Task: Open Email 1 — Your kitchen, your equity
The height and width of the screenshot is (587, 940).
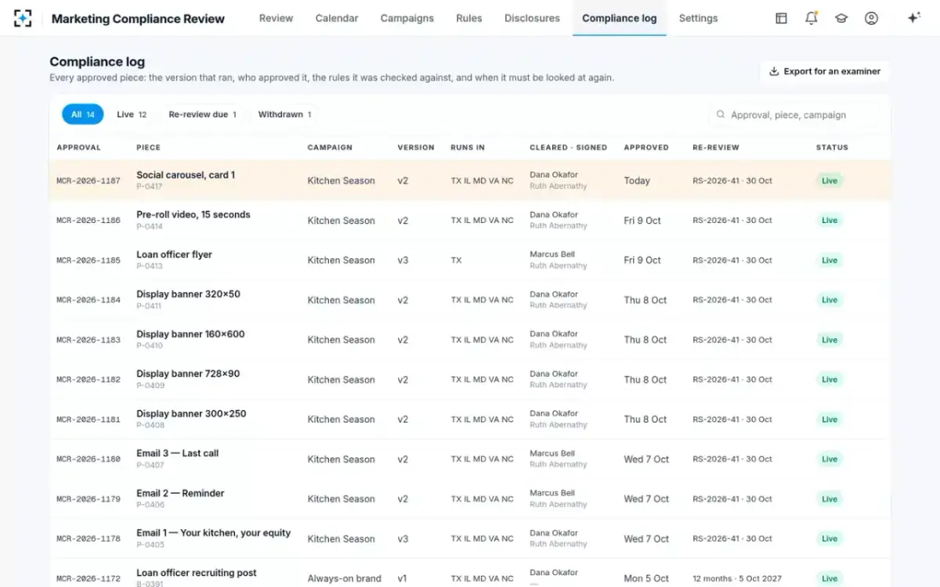Action: click(x=213, y=533)
